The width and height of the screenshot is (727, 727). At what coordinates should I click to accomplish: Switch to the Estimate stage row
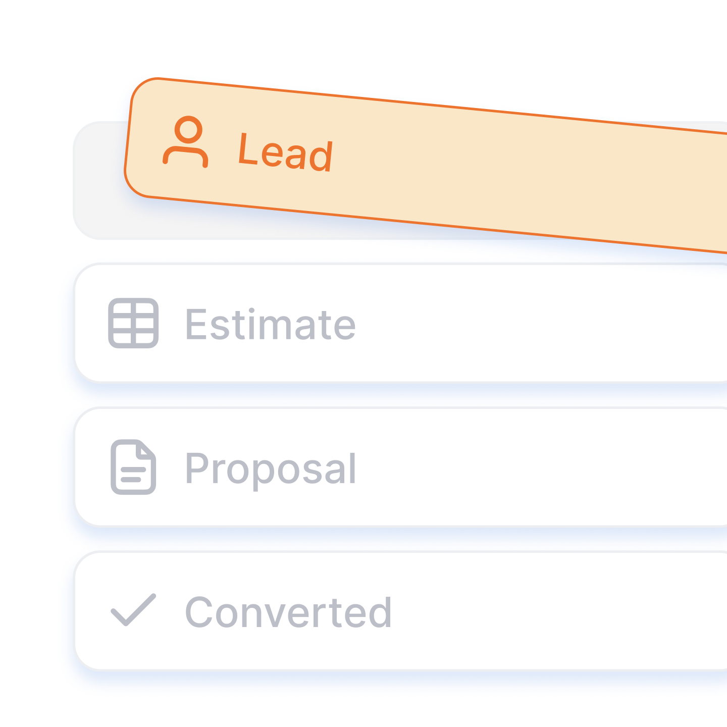click(x=401, y=323)
